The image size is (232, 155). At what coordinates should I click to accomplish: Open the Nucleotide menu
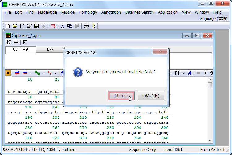click(x=47, y=12)
